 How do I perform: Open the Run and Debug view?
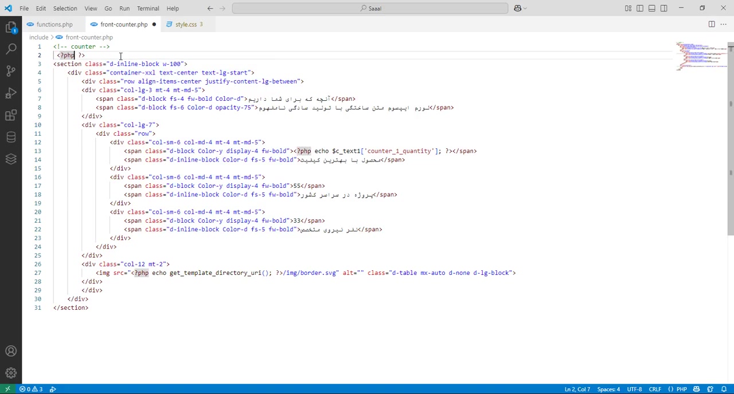(x=11, y=93)
